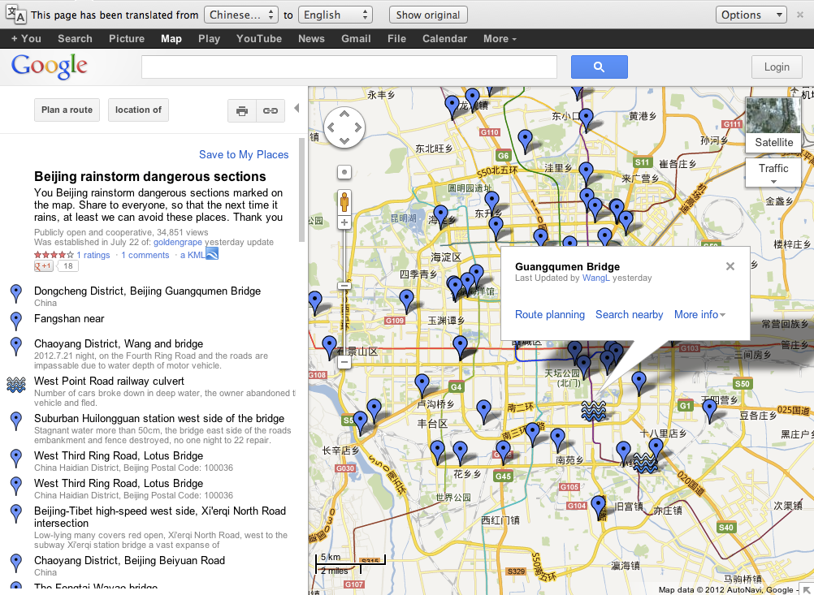Click the print icon button

pyautogui.click(x=242, y=110)
